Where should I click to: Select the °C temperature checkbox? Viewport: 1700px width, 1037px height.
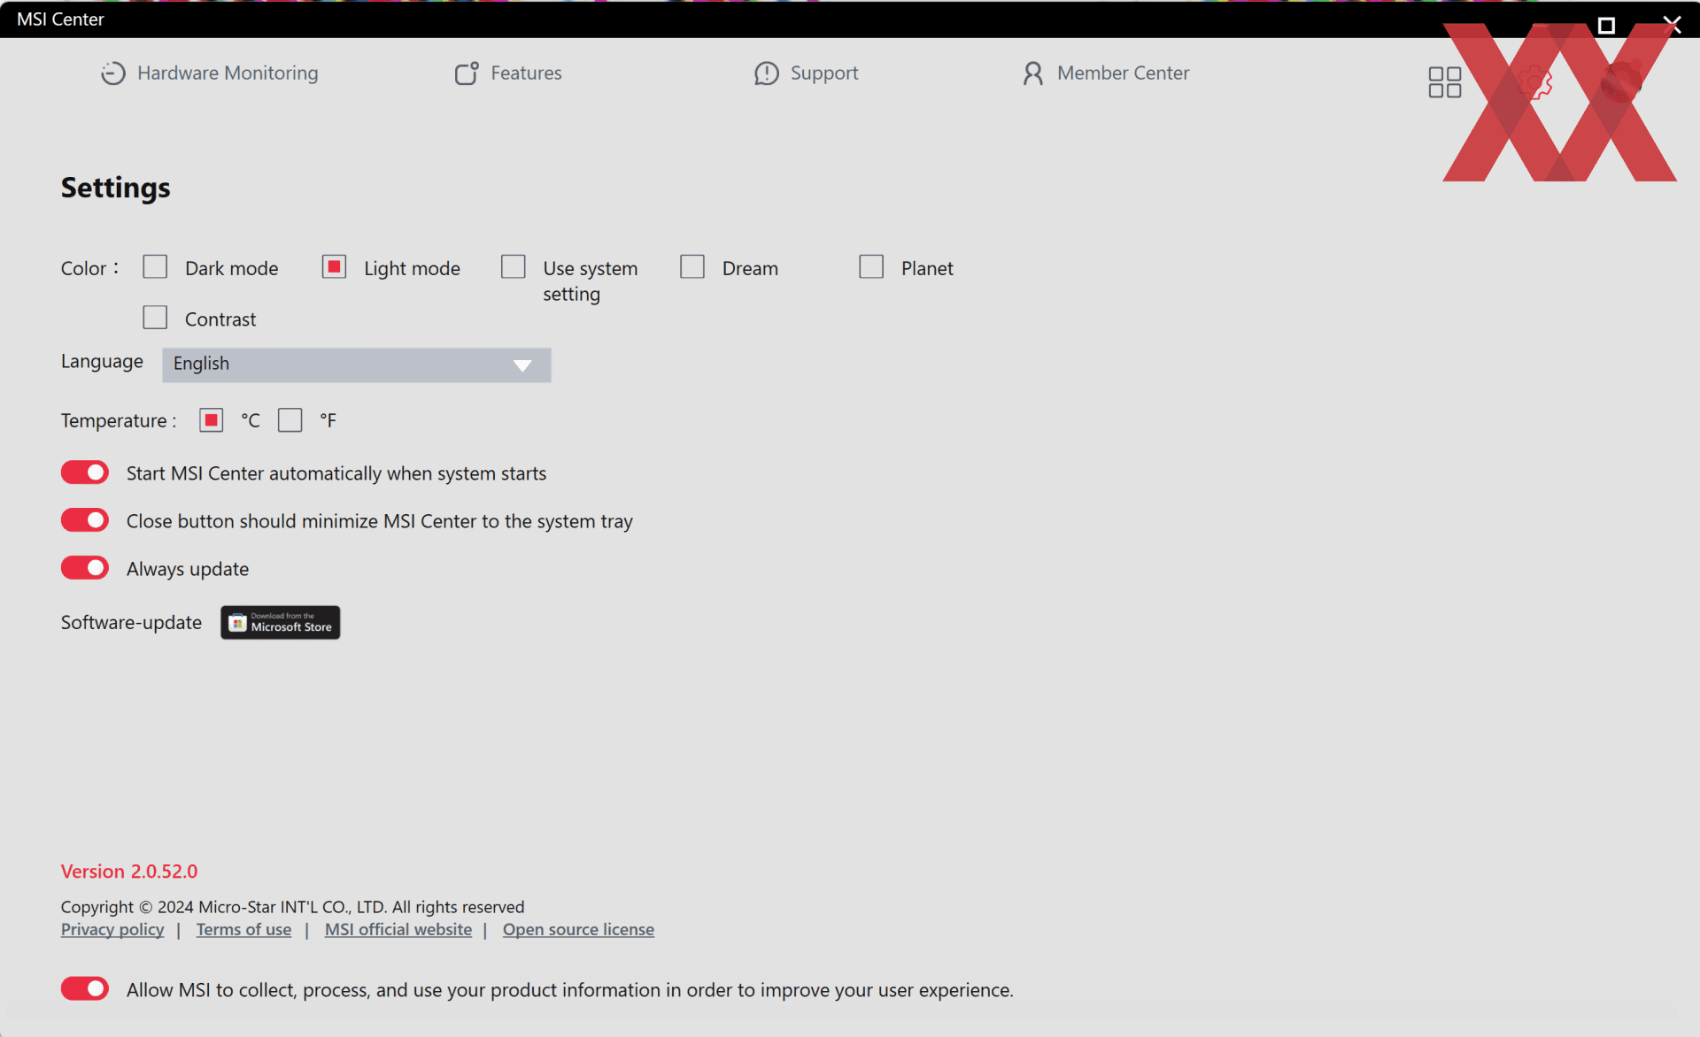(x=211, y=419)
